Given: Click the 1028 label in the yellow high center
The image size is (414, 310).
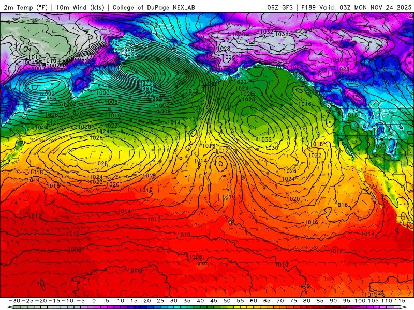Looking at the screenshot, I should 101,163.
